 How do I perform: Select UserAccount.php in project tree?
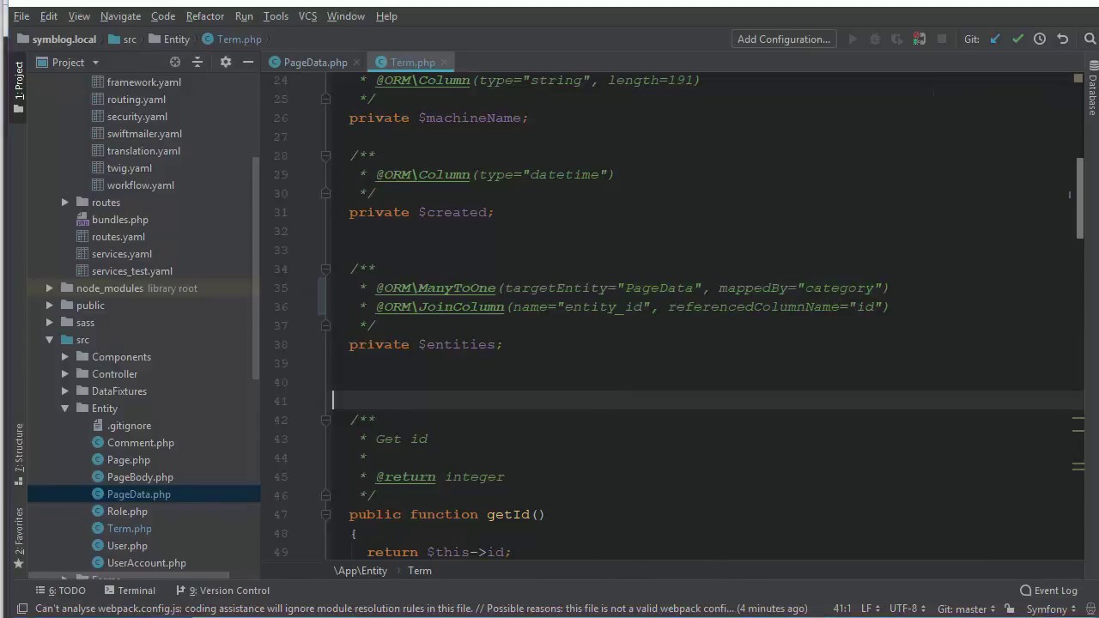146,562
